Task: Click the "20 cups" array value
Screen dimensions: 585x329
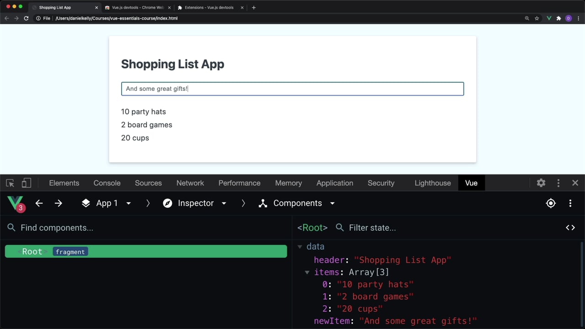Action: pos(360,309)
